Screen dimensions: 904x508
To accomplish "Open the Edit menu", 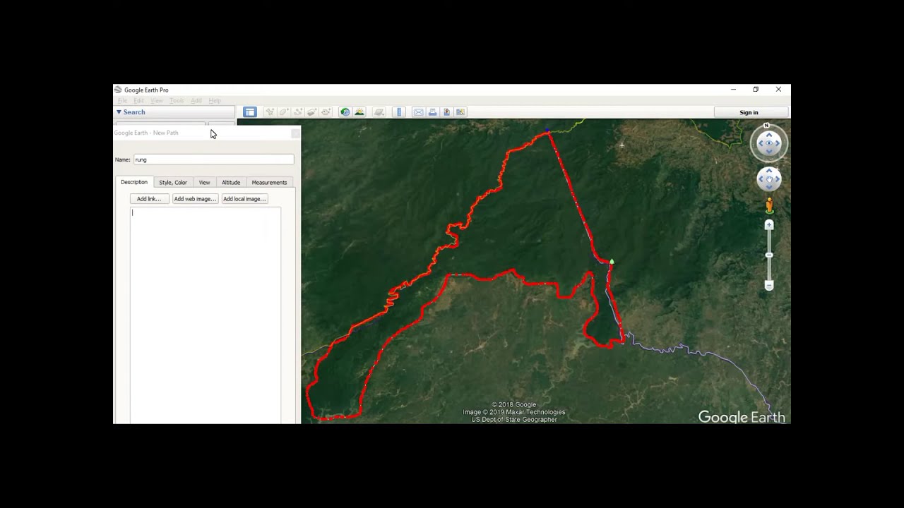I will coord(138,101).
